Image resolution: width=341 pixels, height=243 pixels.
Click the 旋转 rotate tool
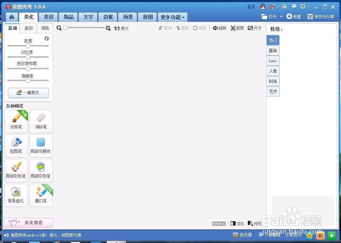[x=219, y=28]
